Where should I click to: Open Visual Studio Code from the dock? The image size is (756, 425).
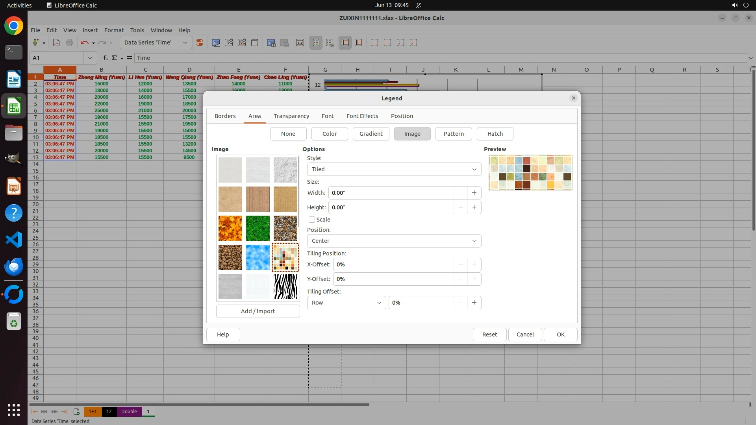[14, 240]
